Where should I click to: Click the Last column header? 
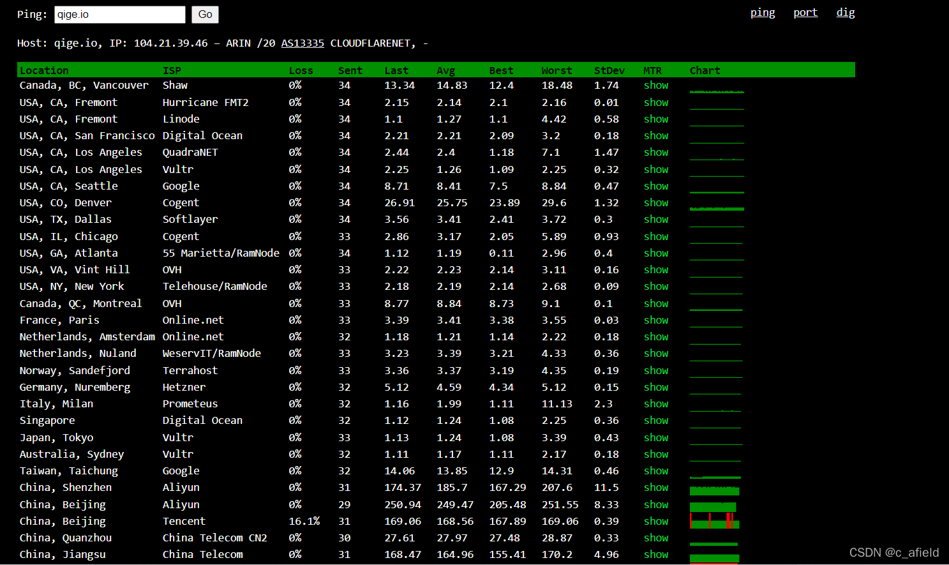tap(396, 70)
